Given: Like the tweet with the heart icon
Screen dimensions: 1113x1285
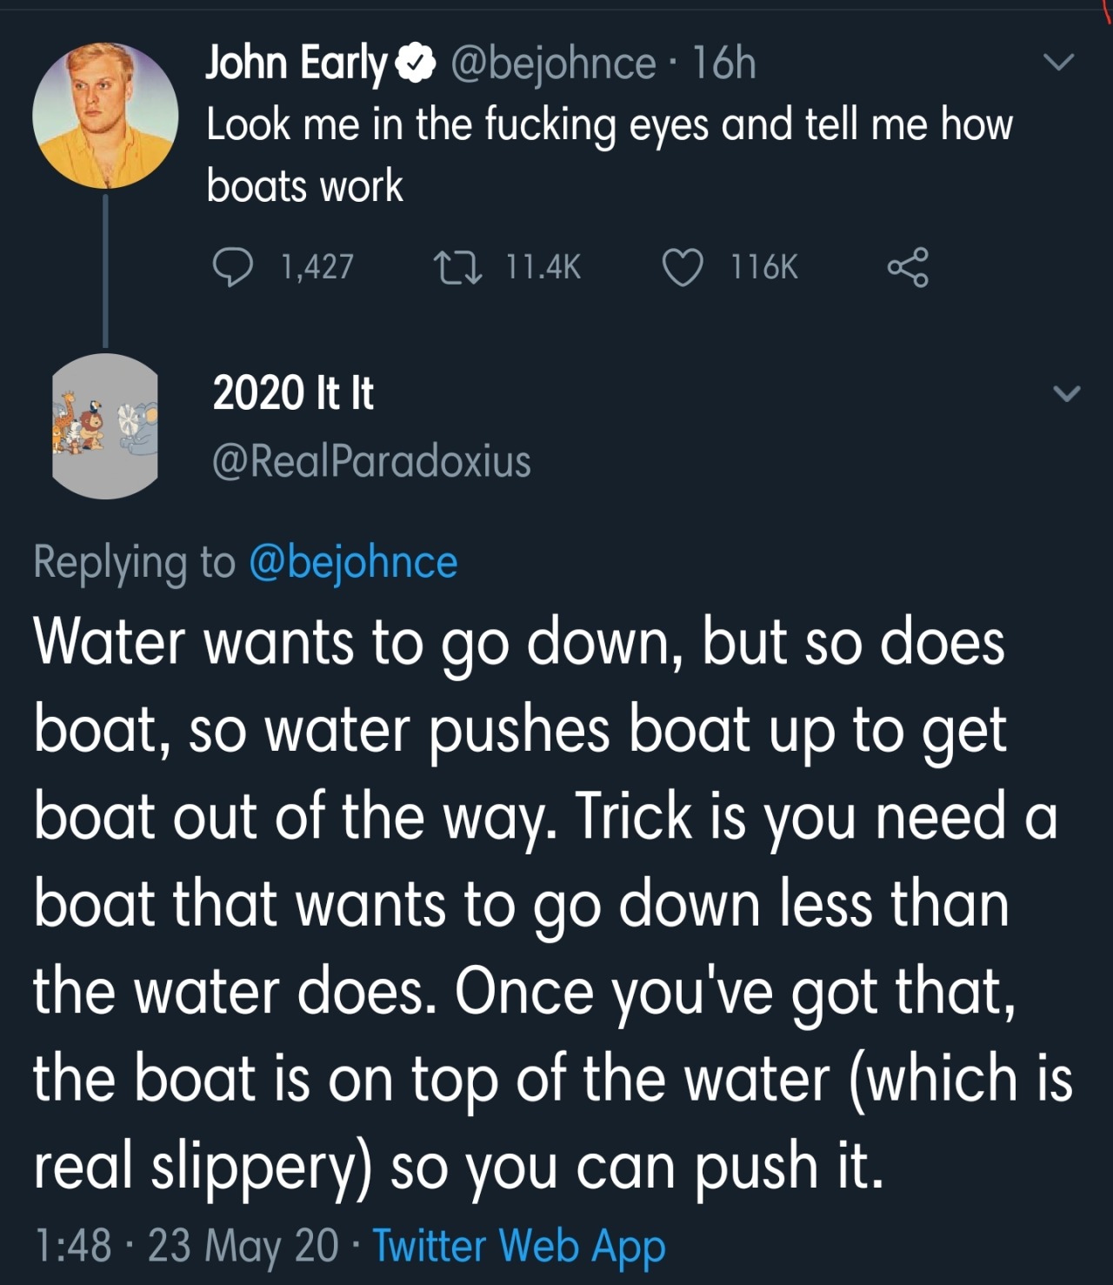Looking at the screenshot, I should [x=683, y=267].
